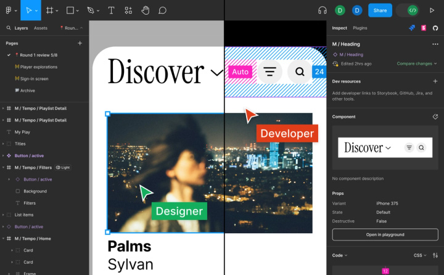Click the Discover component preview thumbnail
This screenshot has height=275, width=444.
click(385, 147)
